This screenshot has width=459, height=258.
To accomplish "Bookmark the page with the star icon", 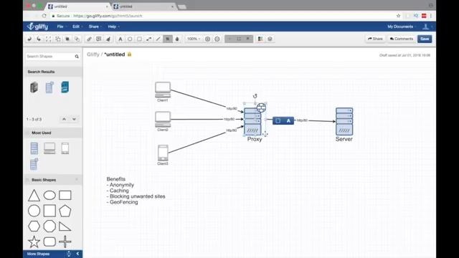I will pos(399,16).
